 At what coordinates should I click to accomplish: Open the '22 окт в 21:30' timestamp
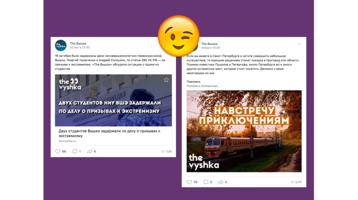click(x=80, y=47)
